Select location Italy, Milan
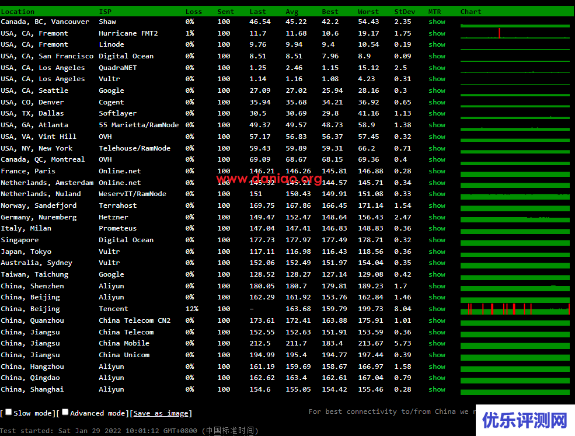 pos(26,228)
